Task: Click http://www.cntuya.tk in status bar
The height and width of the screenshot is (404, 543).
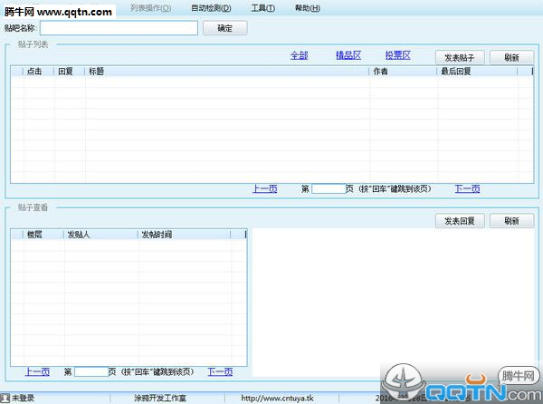Action: (278, 398)
